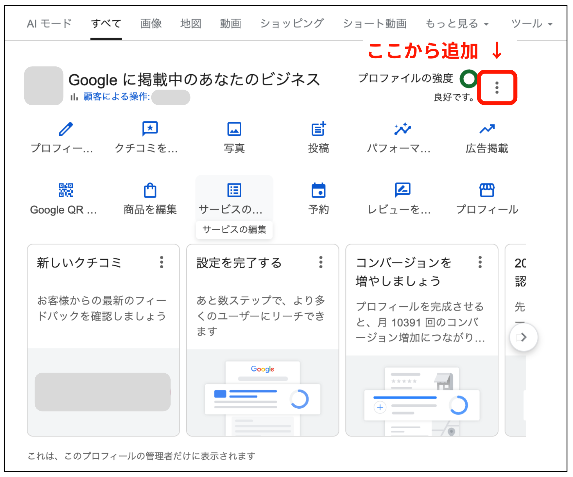The width and height of the screenshot is (573, 477).
Task: Open the パフォーマ... performance icon
Action: click(403, 129)
